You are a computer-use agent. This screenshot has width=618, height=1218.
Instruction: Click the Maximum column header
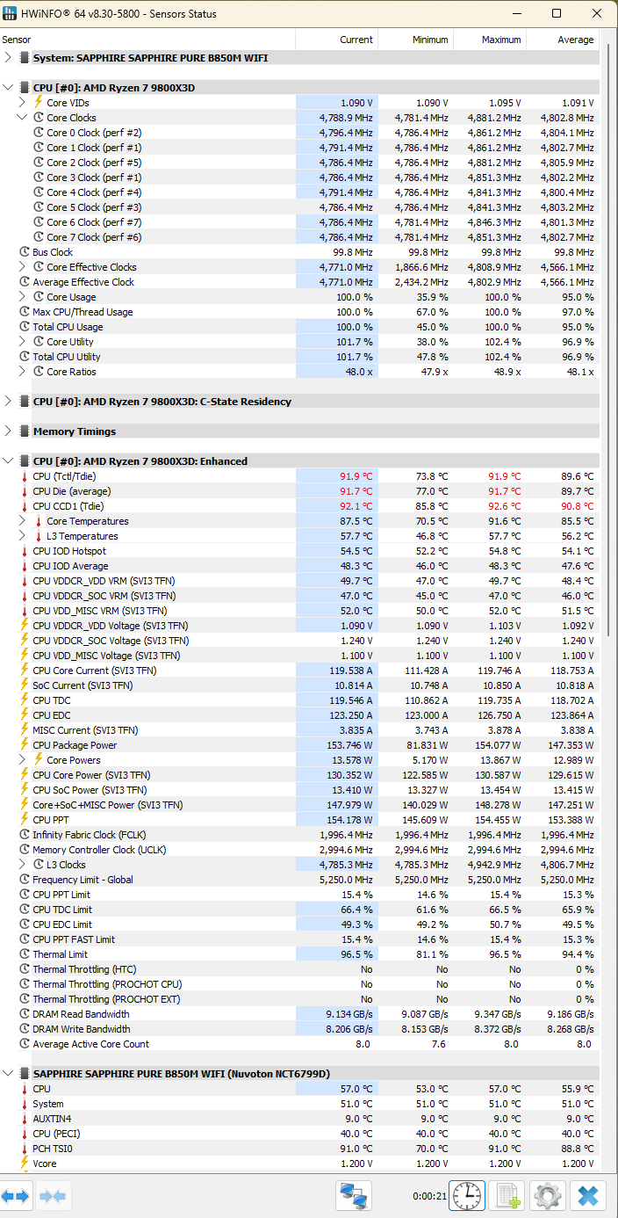(489, 40)
